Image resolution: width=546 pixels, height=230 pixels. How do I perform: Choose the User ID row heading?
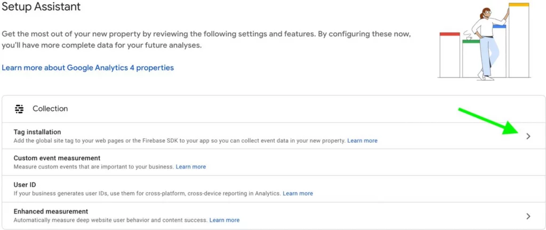(25, 185)
